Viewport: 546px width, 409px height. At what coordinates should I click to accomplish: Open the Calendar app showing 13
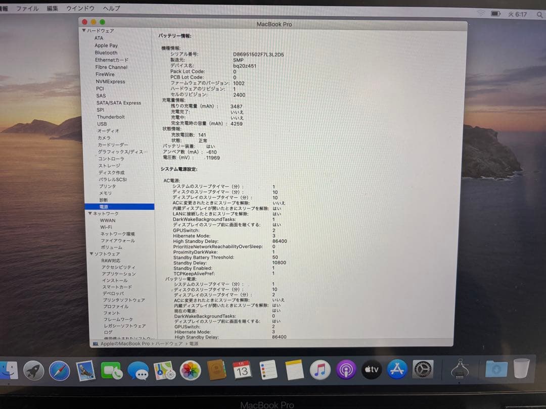[242, 370]
